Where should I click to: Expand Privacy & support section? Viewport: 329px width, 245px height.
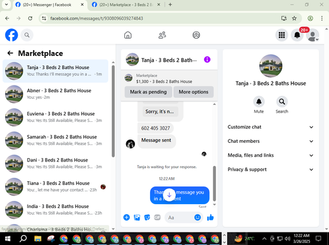pos(270,169)
